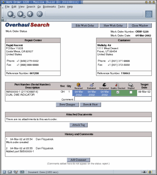157x175 pixels.
Task: Click the customer reference number 110065
Action: [x=125, y=73]
